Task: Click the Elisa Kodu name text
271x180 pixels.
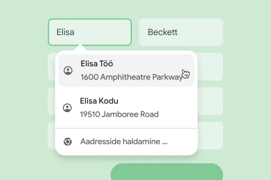Action: (99, 101)
